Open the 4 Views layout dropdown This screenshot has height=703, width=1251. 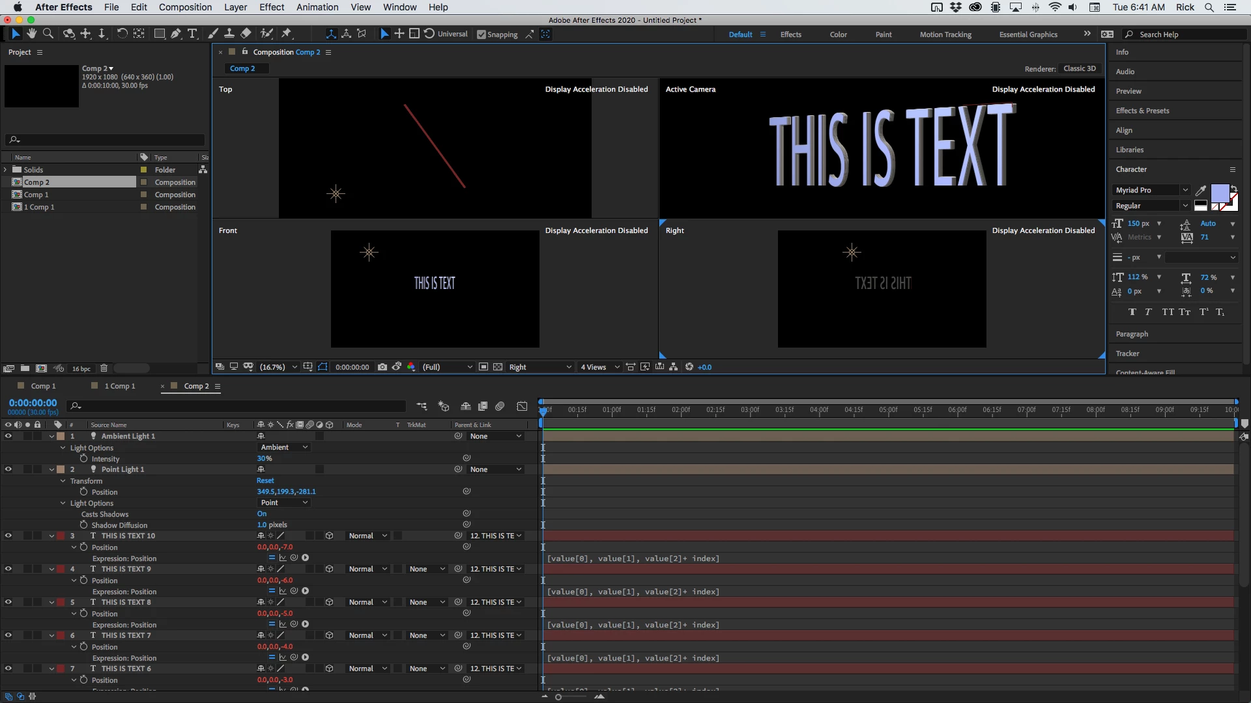pos(598,367)
